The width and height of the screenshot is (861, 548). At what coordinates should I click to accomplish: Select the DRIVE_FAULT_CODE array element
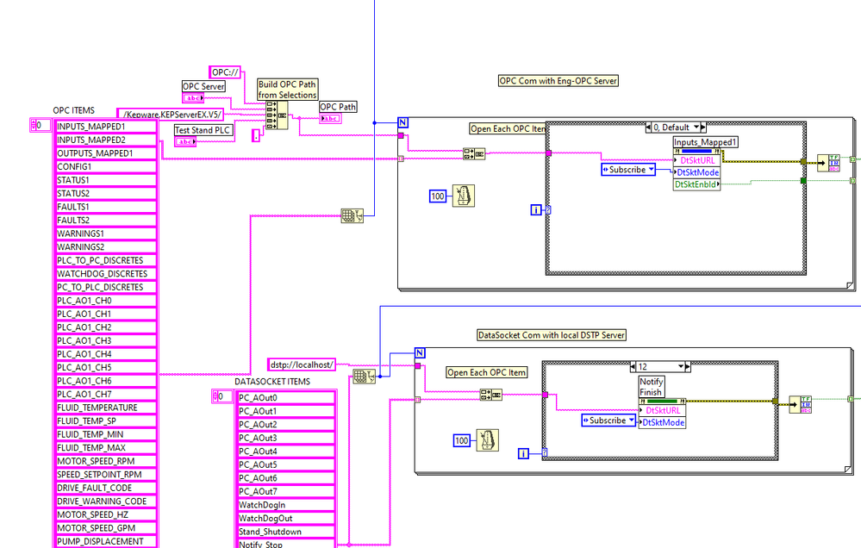click(106, 488)
